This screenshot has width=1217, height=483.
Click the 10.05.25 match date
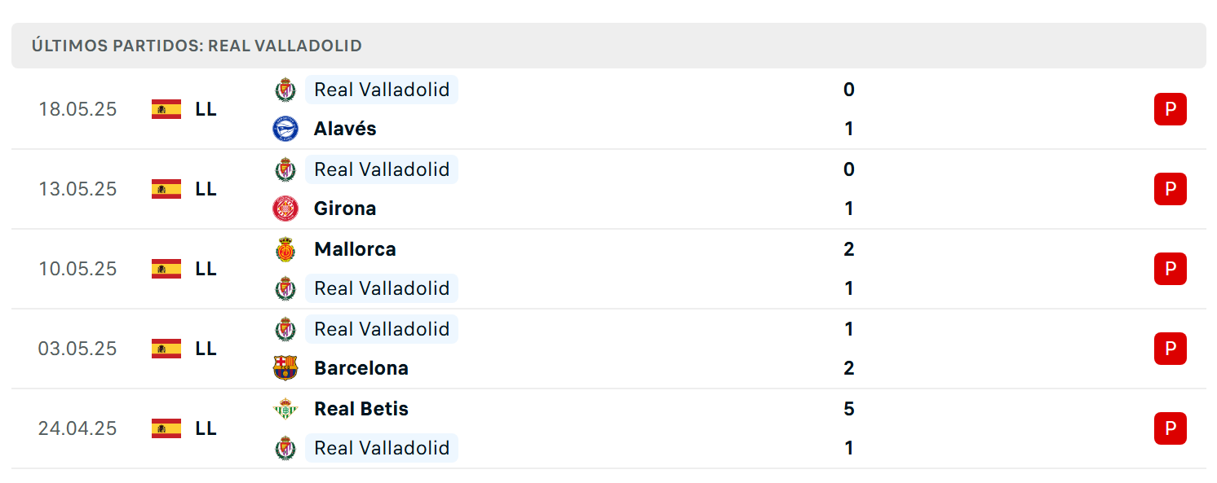pos(77,269)
